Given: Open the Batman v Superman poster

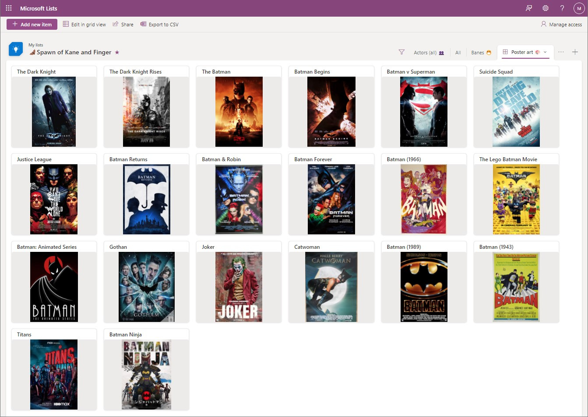Looking at the screenshot, I should 424,112.
